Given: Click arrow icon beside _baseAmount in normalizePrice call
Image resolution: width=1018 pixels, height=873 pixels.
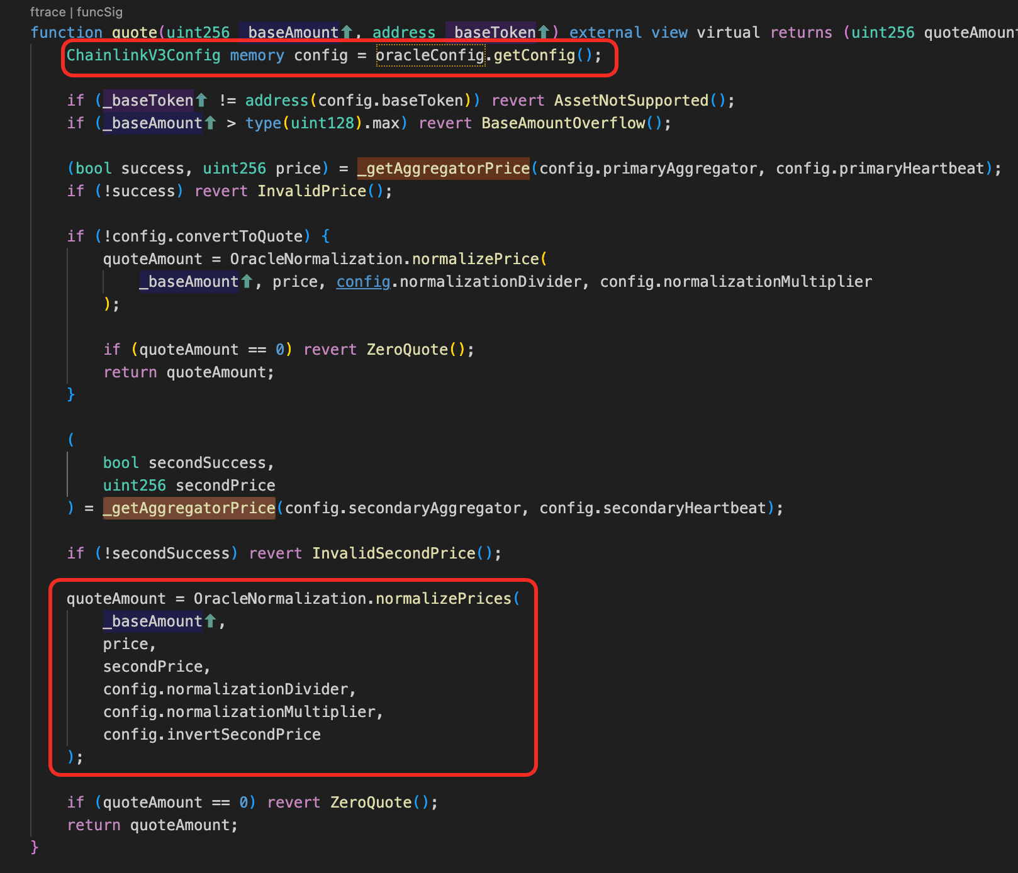Looking at the screenshot, I should 247,281.
